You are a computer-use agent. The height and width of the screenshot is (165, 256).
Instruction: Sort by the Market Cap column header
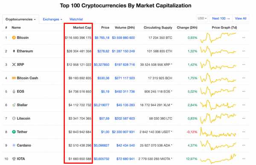point(82,28)
